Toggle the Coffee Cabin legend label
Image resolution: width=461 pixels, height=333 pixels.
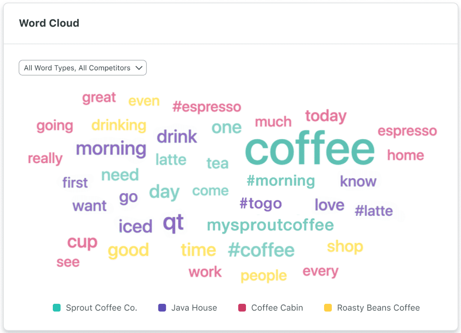[277, 308]
